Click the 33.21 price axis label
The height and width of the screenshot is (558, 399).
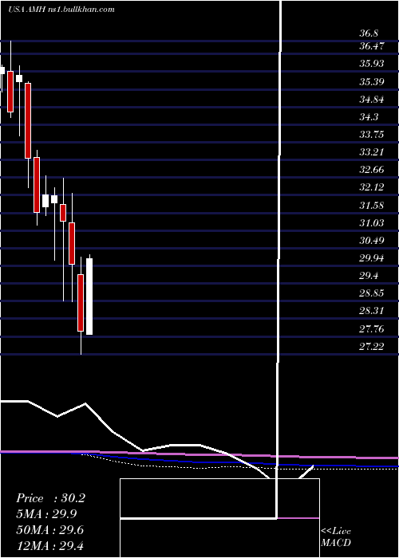(x=372, y=152)
